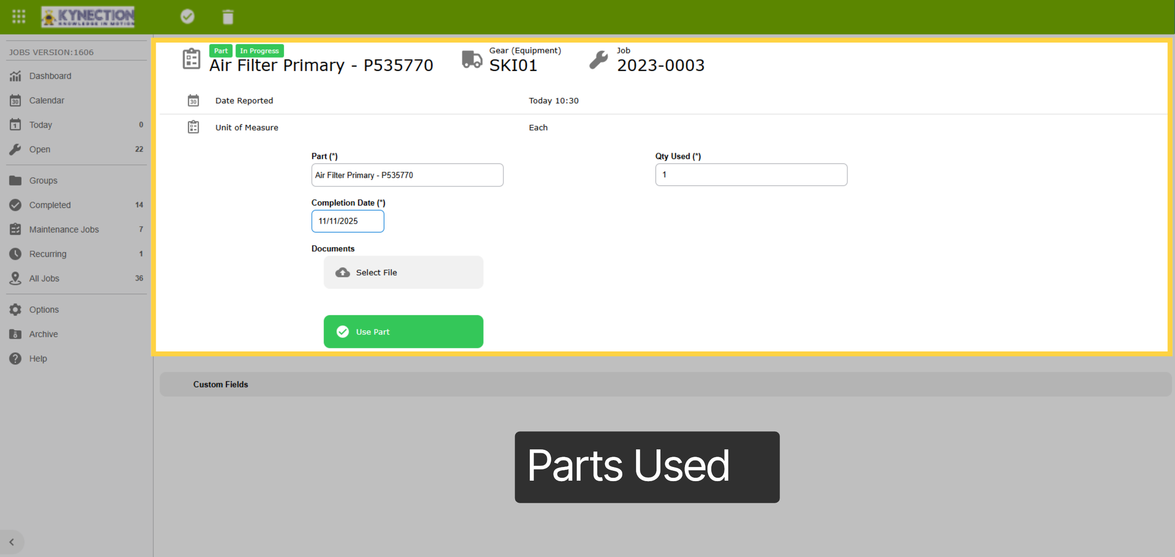This screenshot has width=1175, height=557.
Task: Click the Part tag badge
Action: coord(221,51)
